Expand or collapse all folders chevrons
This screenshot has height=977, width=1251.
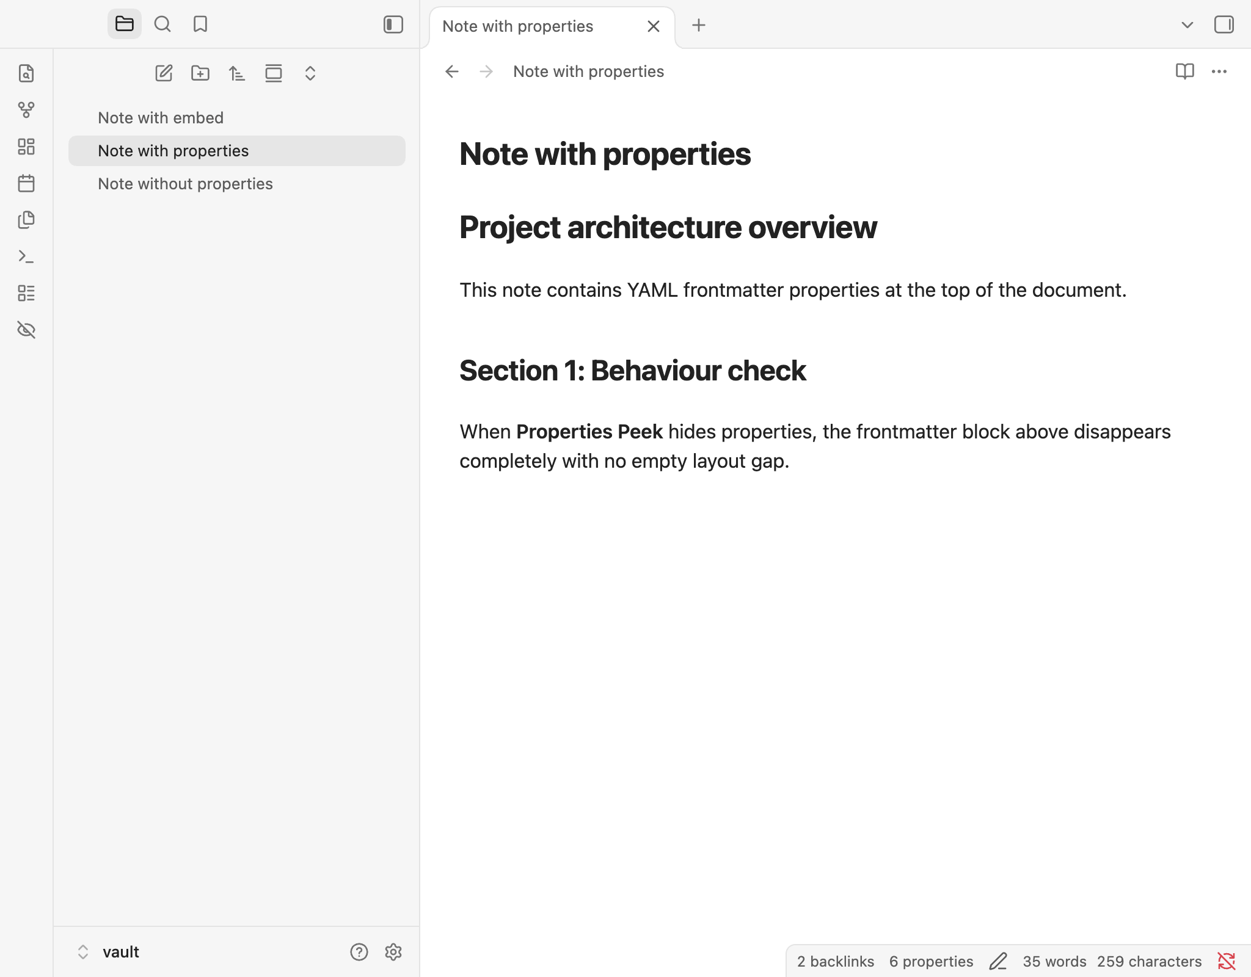click(310, 73)
